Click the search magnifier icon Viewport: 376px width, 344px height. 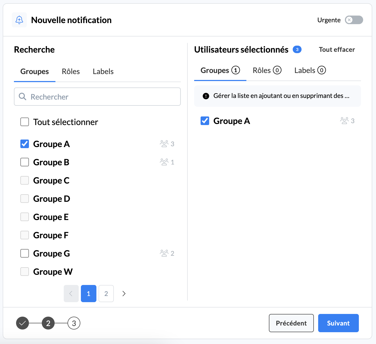22,97
